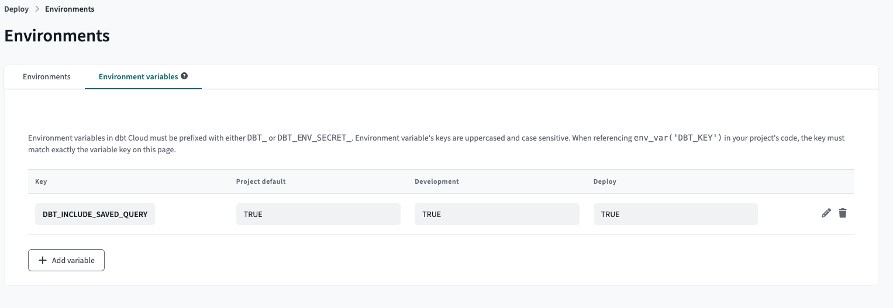Click the env_var('DBT_KEY') code snippet
Viewport: 893px width, 308px height.
click(x=678, y=138)
